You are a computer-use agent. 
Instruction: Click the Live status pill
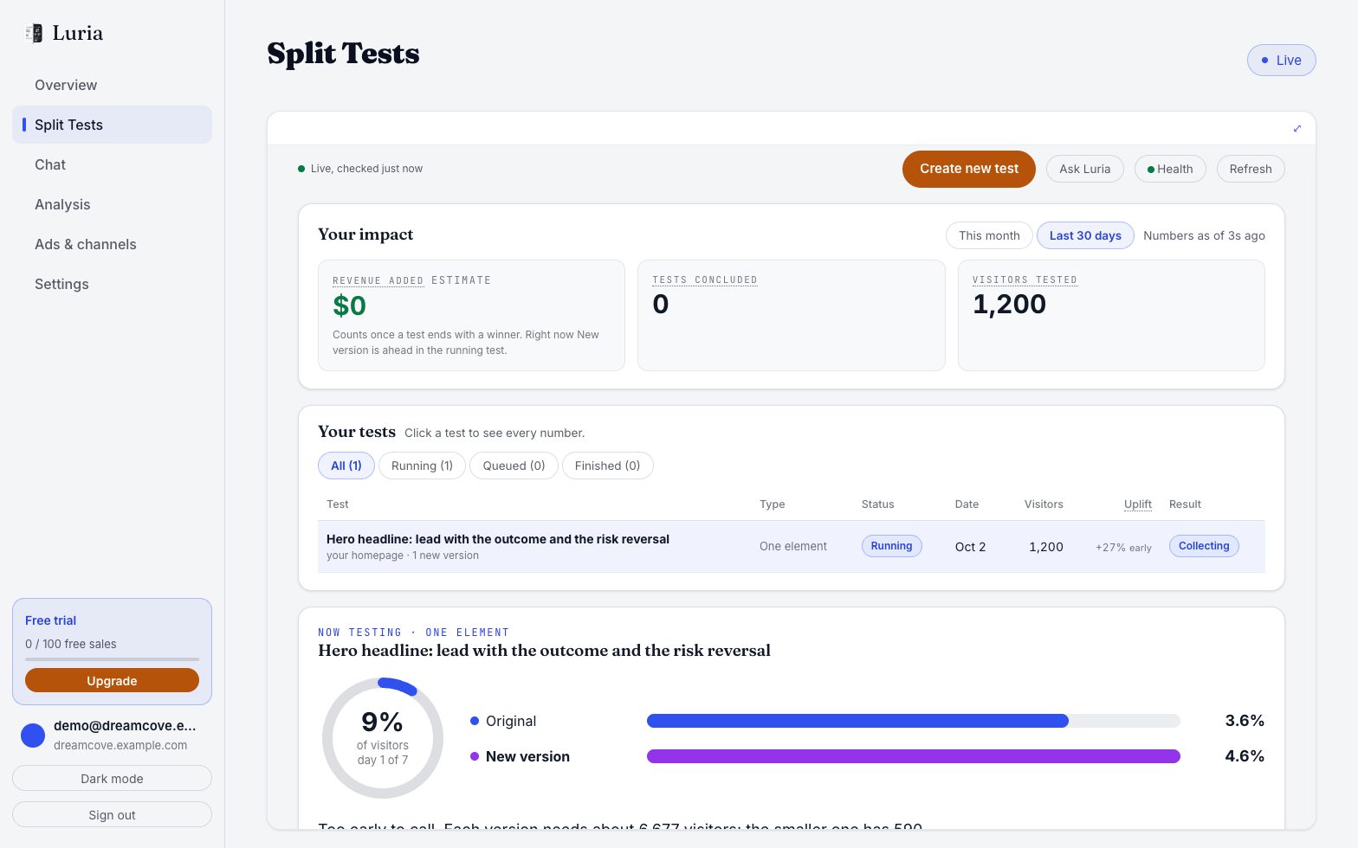tap(1281, 61)
